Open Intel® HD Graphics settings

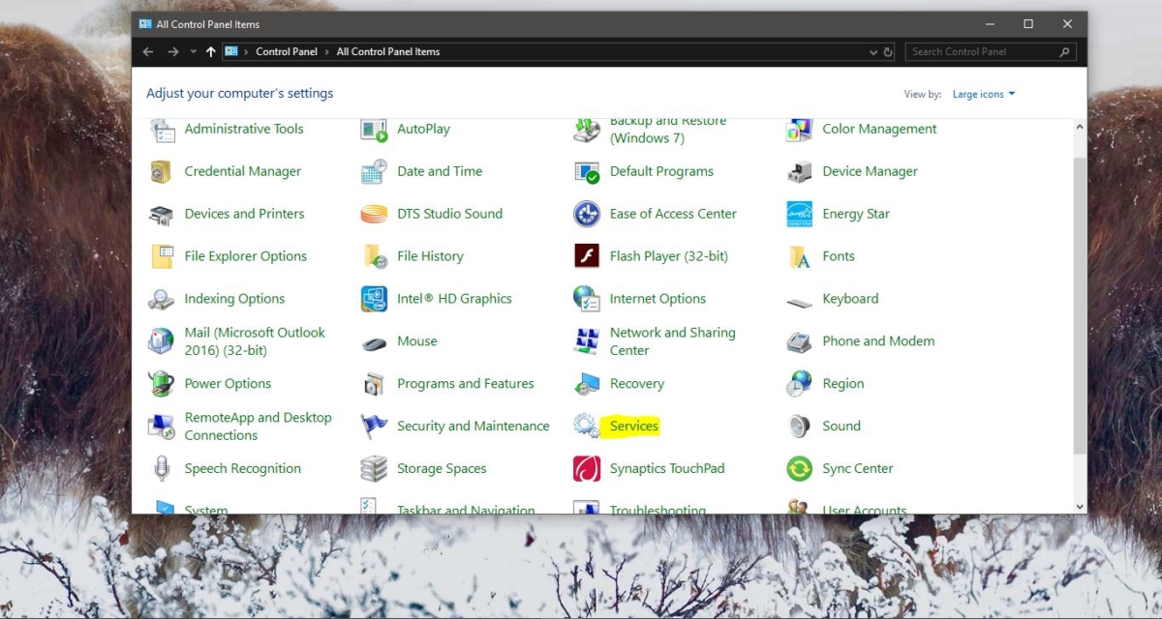[x=454, y=299]
